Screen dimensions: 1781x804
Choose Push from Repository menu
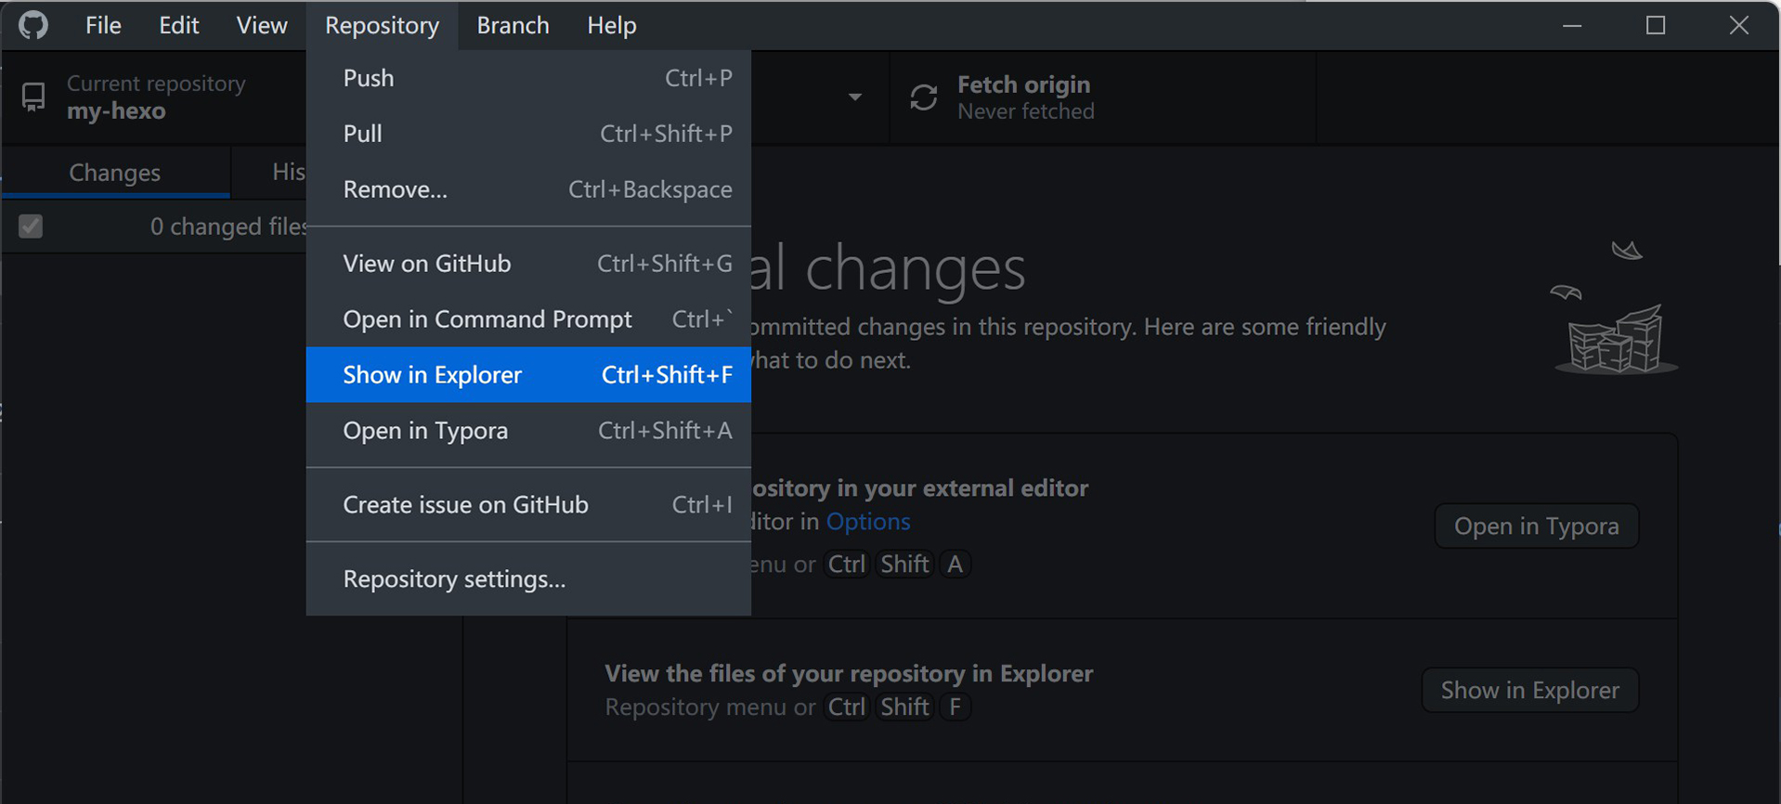tap(528, 78)
